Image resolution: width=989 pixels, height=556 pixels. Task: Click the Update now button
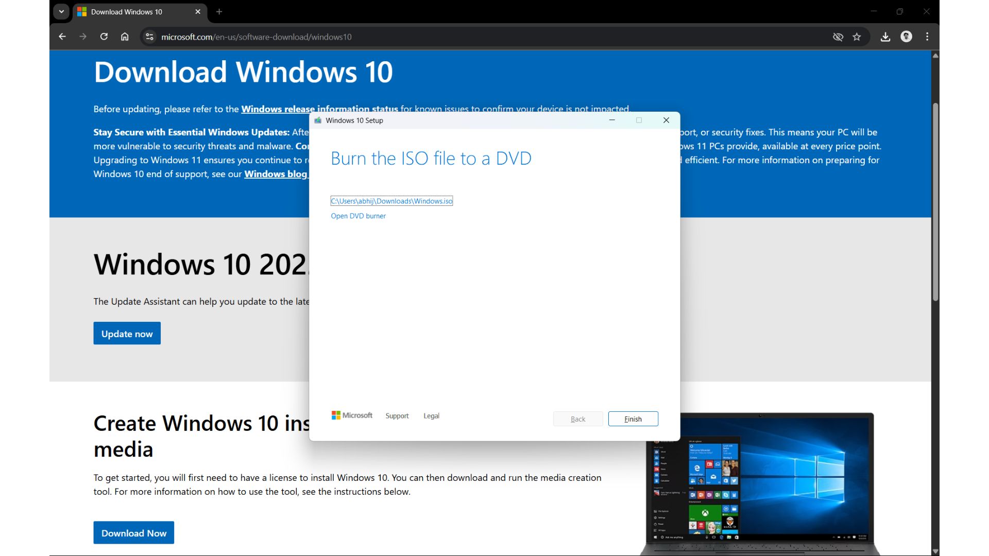pyautogui.click(x=127, y=333)
